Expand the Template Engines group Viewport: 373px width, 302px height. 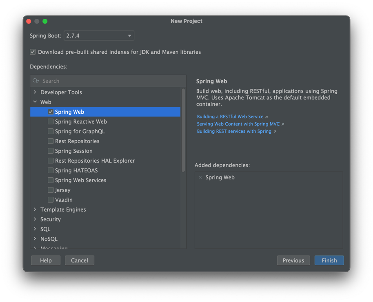35,209
